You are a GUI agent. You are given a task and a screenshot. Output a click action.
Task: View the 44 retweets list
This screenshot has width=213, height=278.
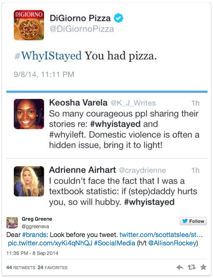(x=21, y=268)
